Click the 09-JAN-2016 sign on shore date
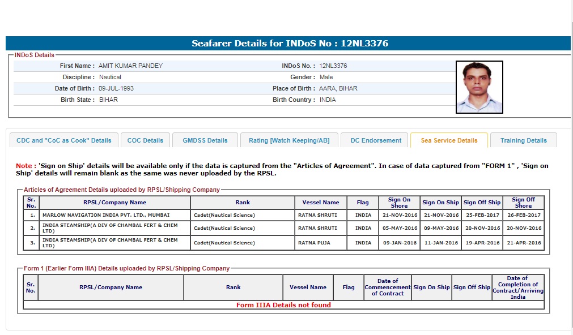This screenshot has width=573, height=335. click(x=399, y=243)
